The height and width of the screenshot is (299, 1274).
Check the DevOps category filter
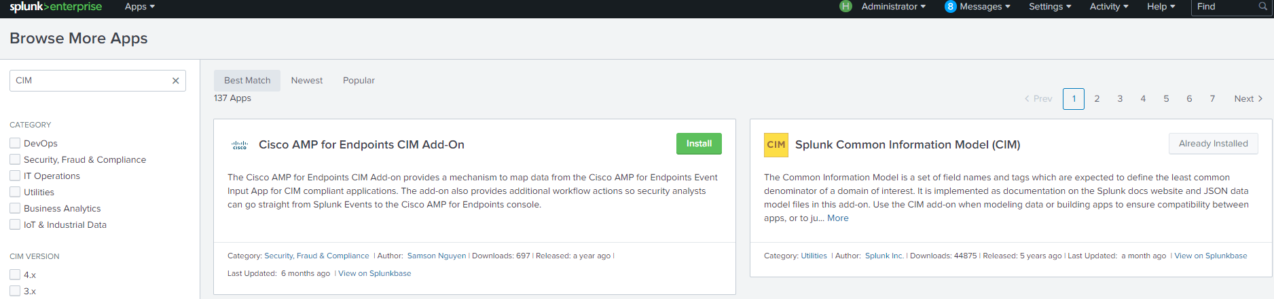(x=15, y=143)
